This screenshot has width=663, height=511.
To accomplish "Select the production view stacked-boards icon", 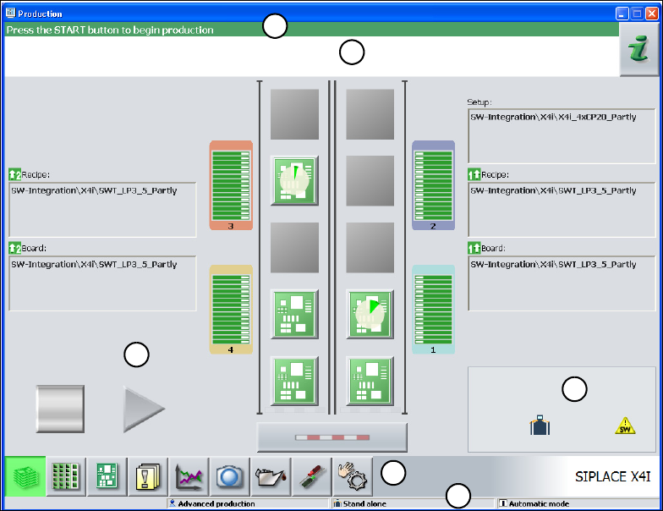I will 25,476.
